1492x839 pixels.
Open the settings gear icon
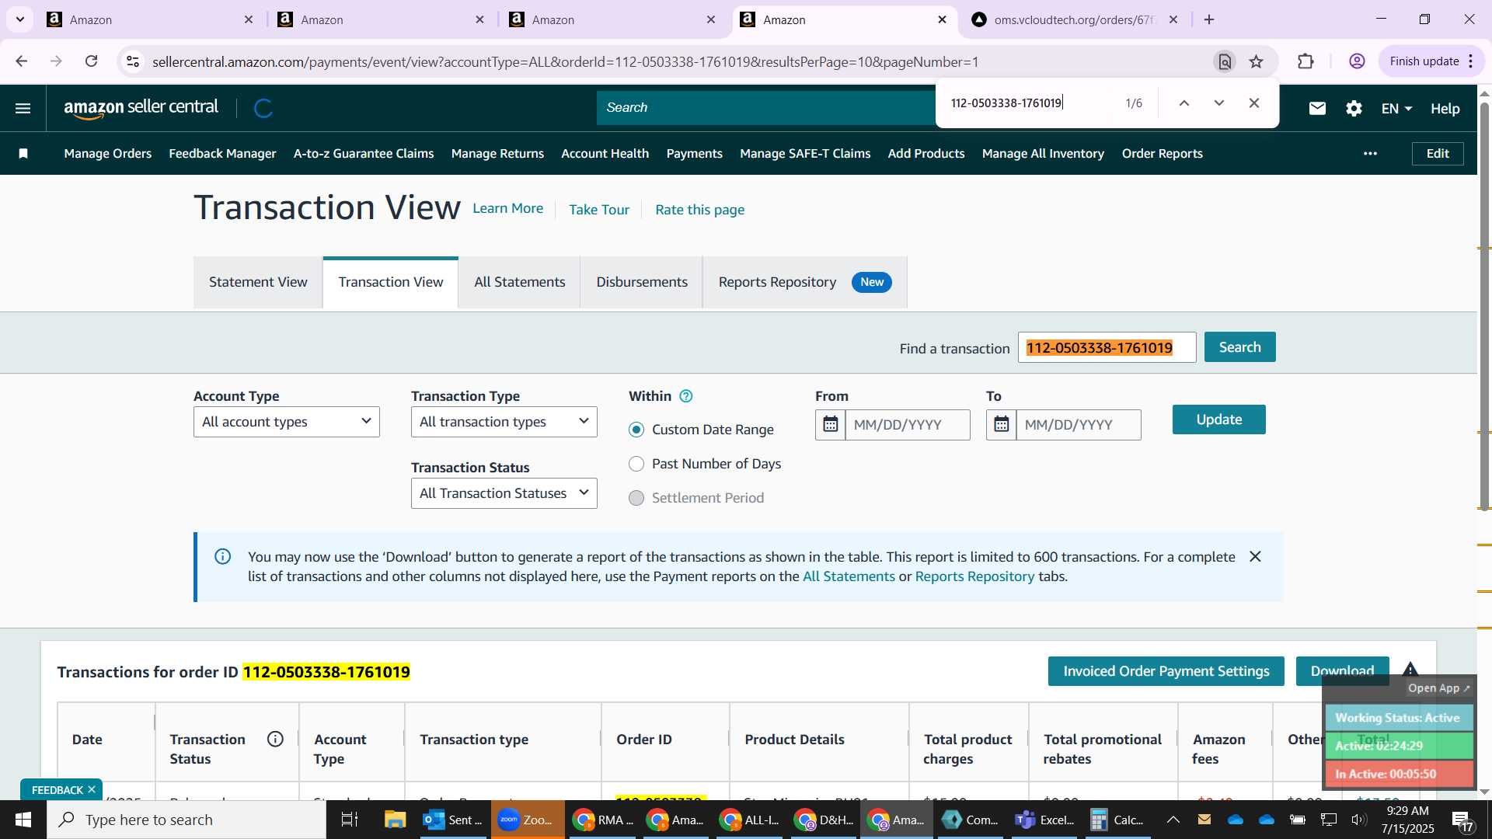1354,109
